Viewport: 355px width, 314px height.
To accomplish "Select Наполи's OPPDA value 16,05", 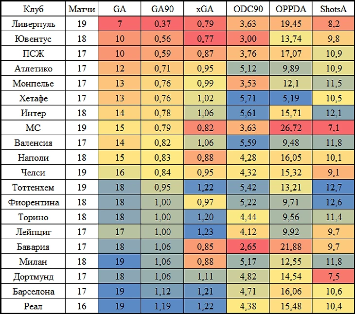I will [x=291, y=157].
